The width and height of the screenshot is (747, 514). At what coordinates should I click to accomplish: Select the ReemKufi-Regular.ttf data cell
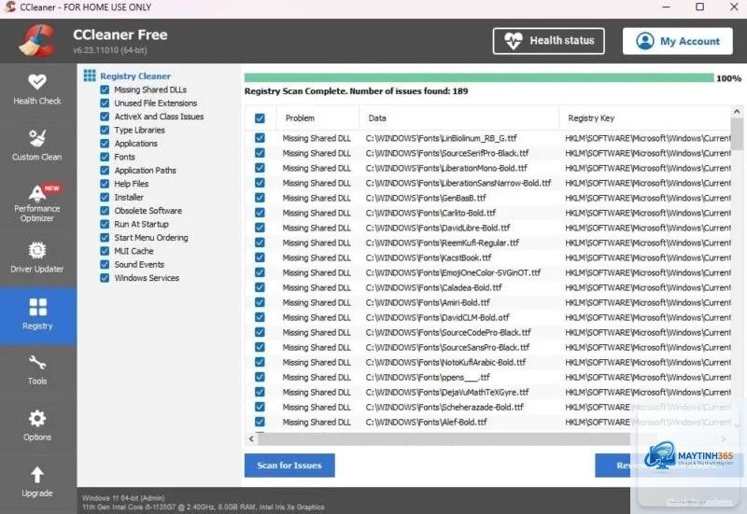tap(442, 243)
